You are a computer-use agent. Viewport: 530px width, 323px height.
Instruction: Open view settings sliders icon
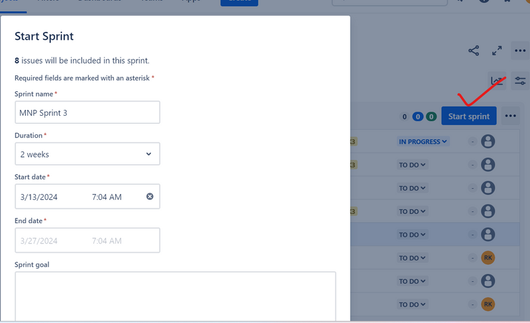point(520,81)
